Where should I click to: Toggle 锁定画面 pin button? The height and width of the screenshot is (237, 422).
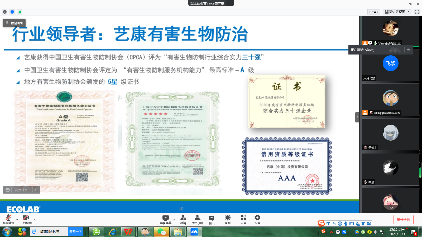pyautogui.click(x=14, y=23)
